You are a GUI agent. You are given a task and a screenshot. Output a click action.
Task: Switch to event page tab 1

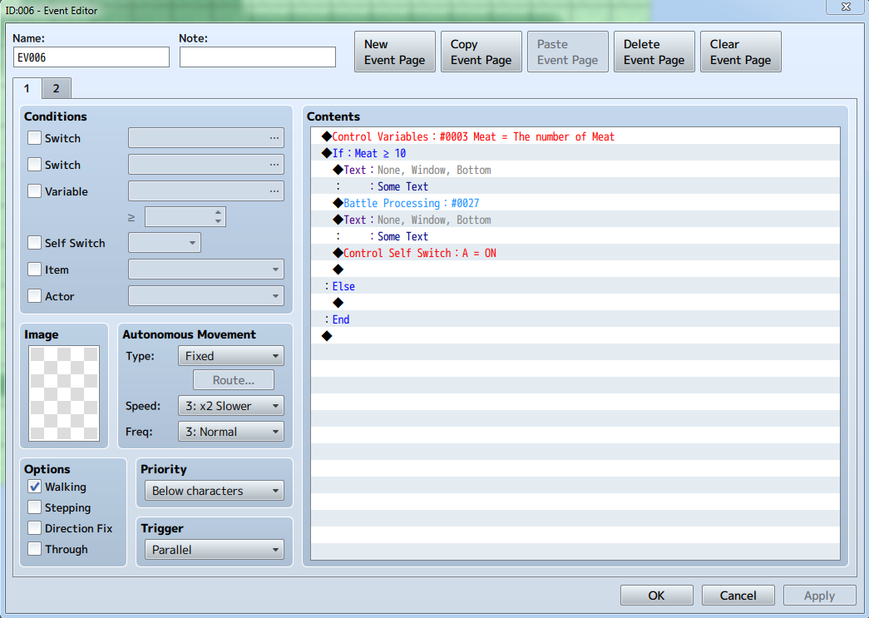click(27, 89)
